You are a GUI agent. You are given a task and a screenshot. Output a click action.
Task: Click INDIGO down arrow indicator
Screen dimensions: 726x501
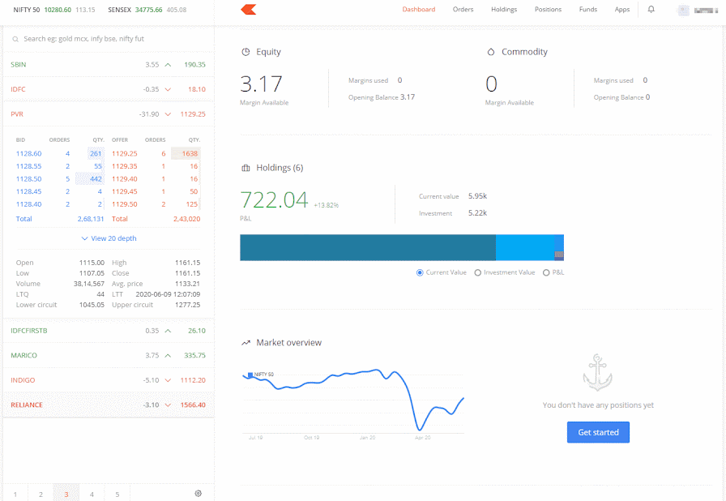168,380
